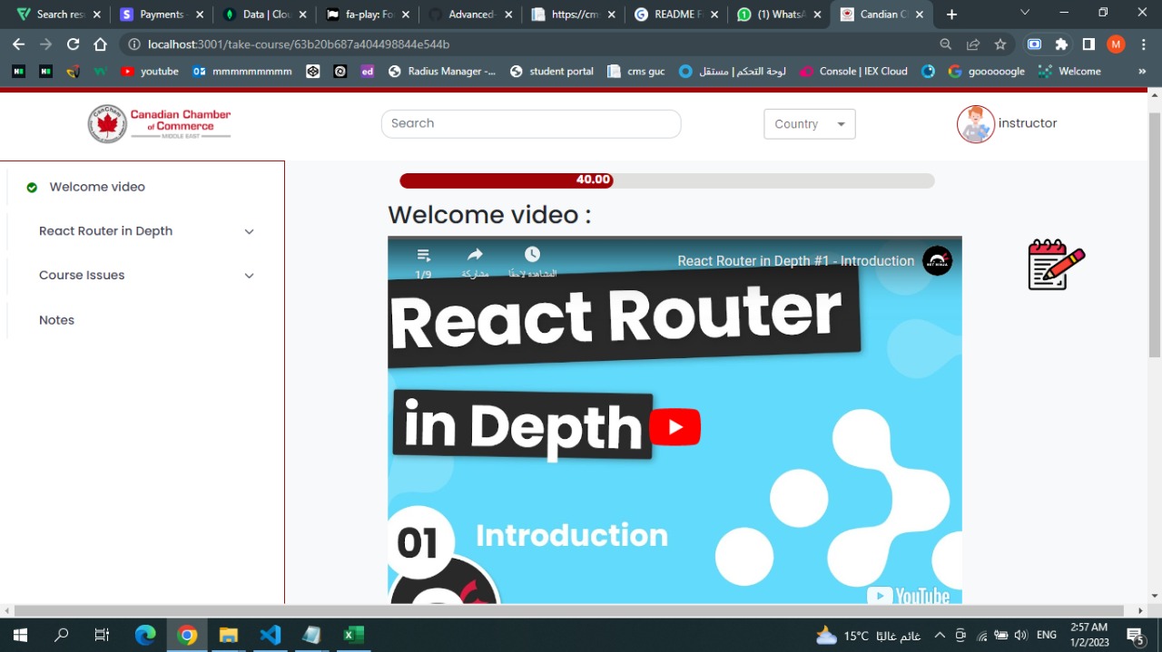
Task: Open Excel from the taskbar
Action: (x=353, y=635)
